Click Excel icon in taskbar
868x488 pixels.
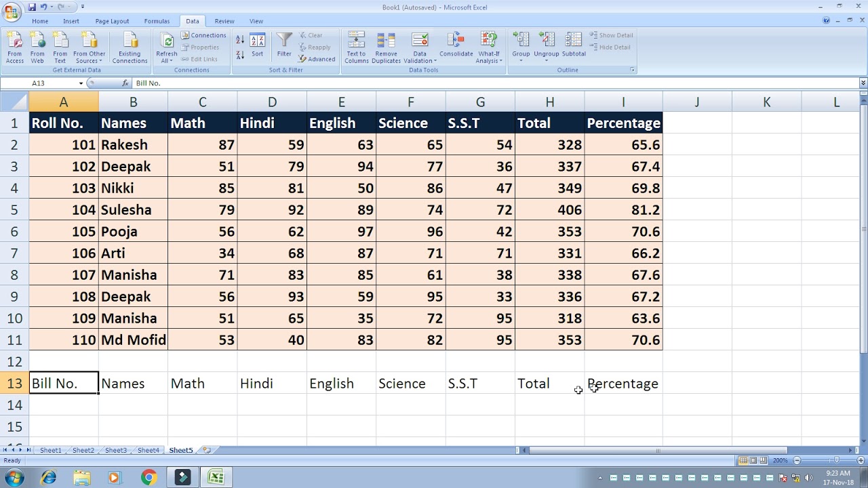click(x=216, y=477)
